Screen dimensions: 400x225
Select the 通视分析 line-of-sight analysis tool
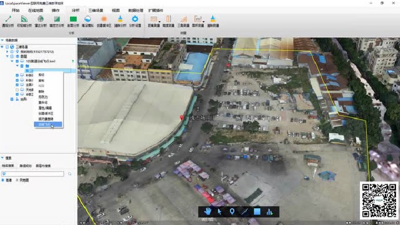[8, 21]
